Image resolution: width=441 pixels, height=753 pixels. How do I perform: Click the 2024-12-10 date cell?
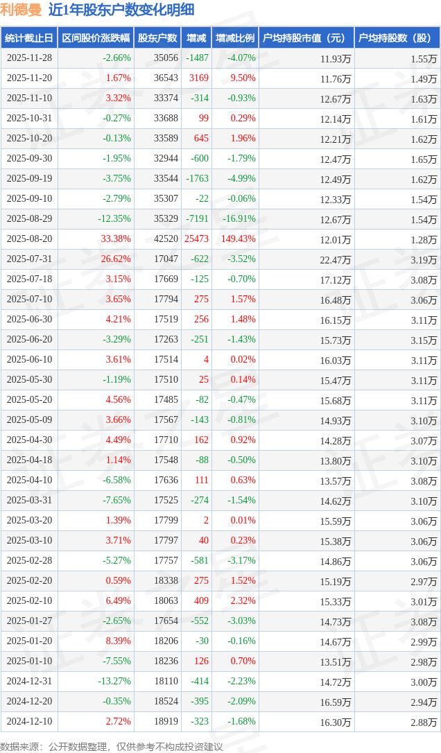(29, 722)
